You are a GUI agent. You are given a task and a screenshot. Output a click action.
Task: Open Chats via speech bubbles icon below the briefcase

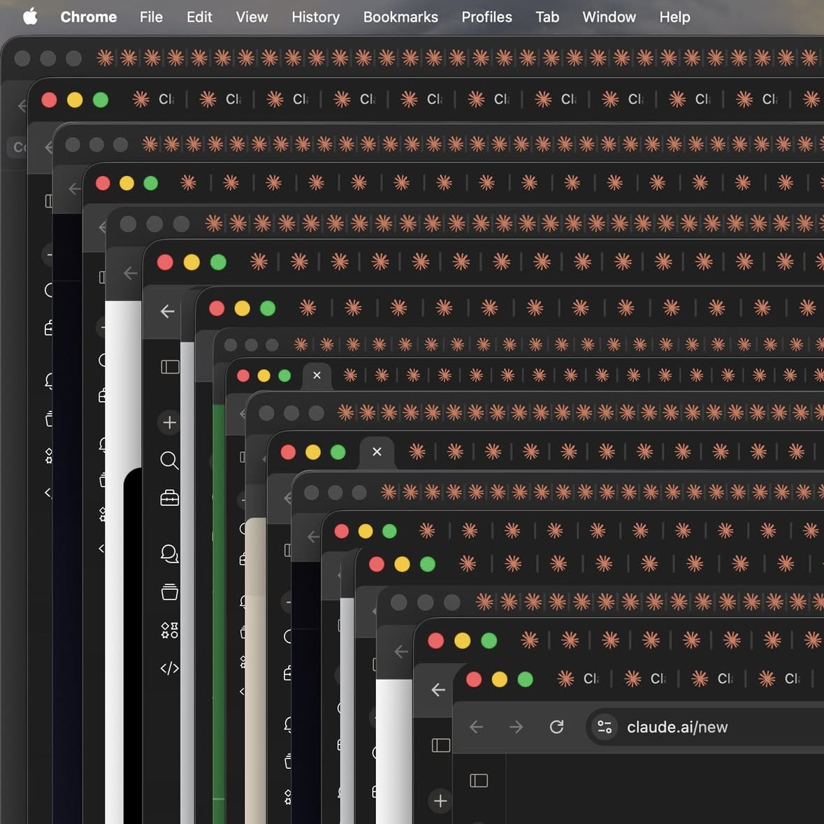coord(169,554)
